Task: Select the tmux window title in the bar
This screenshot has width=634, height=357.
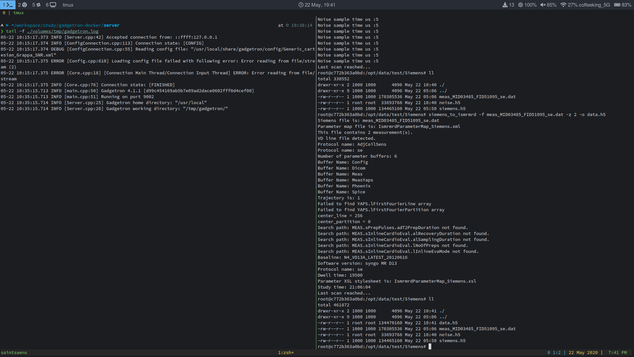Action: 68,5
